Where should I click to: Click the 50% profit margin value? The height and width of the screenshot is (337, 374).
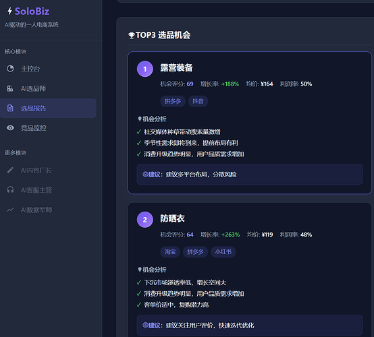(x=306, y=84)
